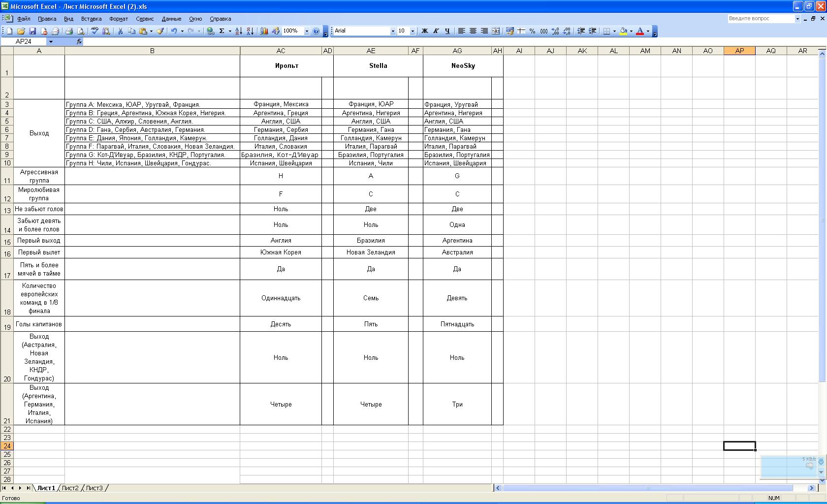The height and width of the screenshot is (504, 827).
Task: Open the Формат menu
Action: [119, 19]
